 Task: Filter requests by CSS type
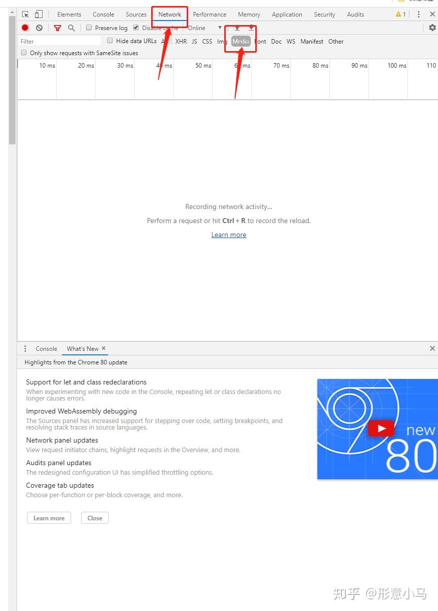pyautogui.click(x=207, y=42)
